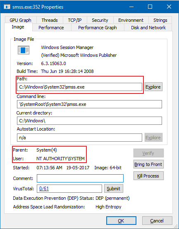Click Explore button next to Path

pos(153,87)
